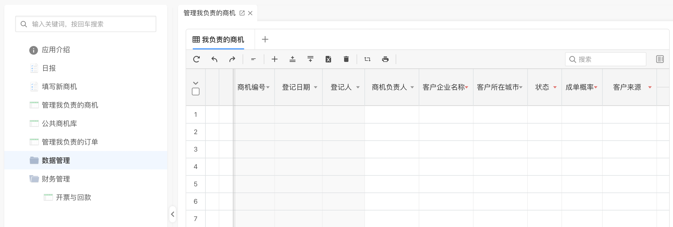The height and width of the screenshot is (227, 673).
Task: Print the table
Action: tap(385, 59)
